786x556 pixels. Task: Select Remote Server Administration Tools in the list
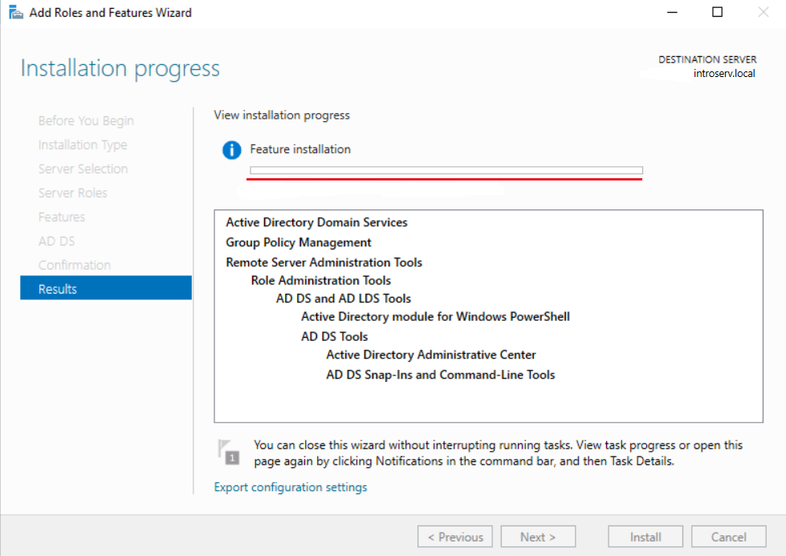click(x=324, y=262)
